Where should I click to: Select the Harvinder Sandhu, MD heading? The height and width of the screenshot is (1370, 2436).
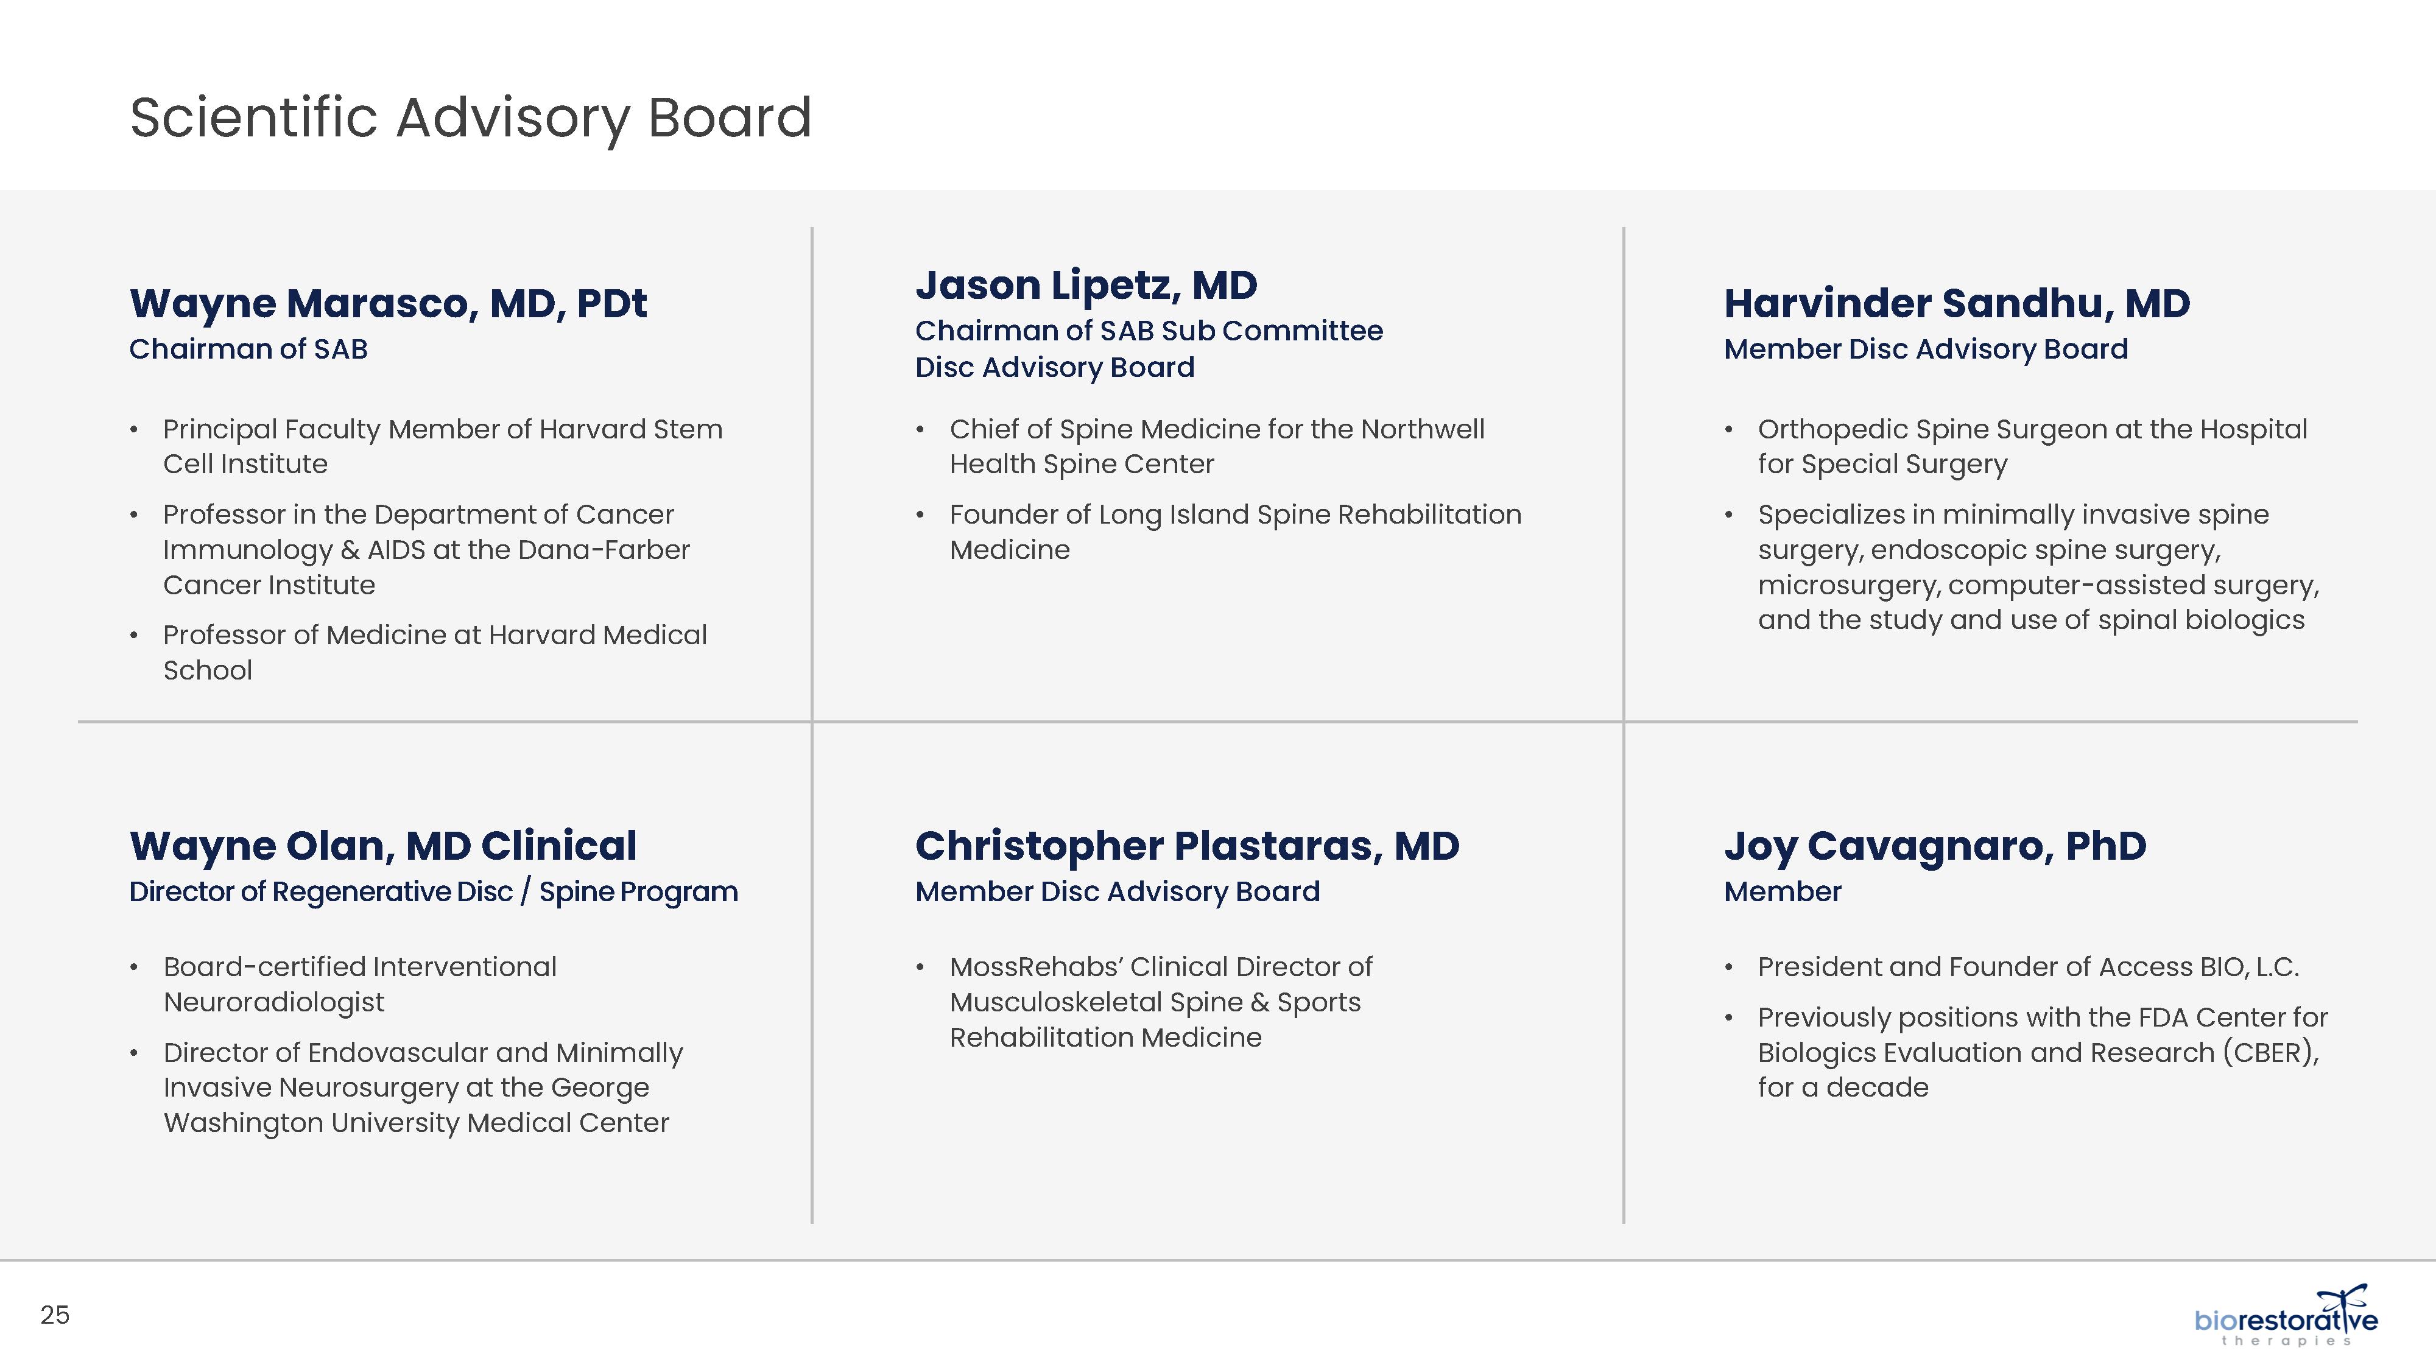[x=1957, y=303]
